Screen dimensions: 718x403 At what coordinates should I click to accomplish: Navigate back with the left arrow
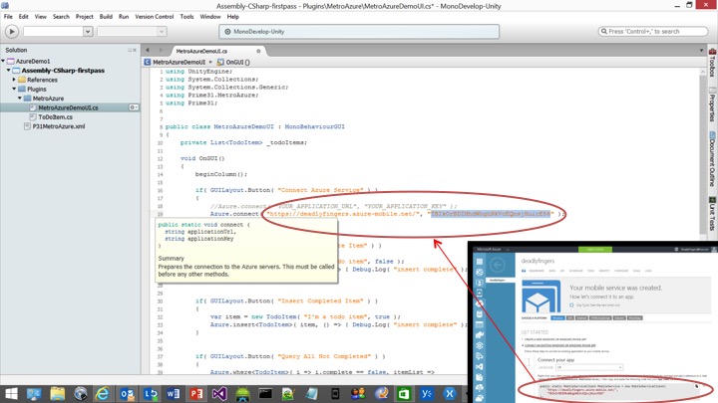[148, 51]
